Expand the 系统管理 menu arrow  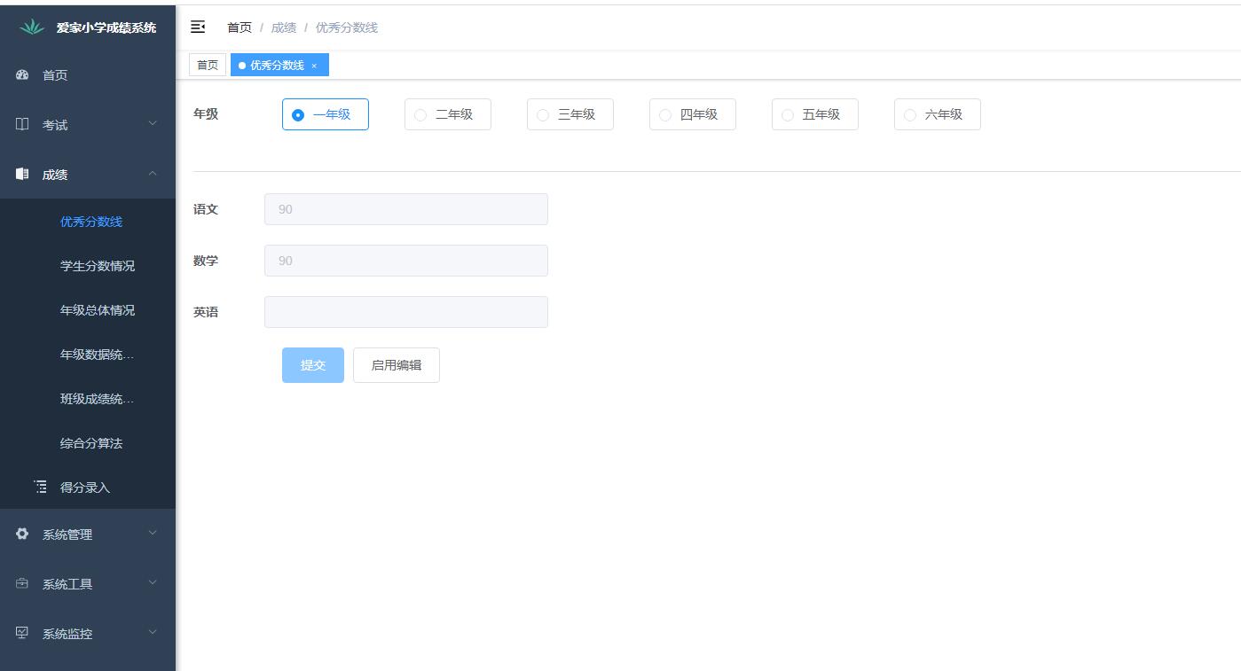coord(152,534)
